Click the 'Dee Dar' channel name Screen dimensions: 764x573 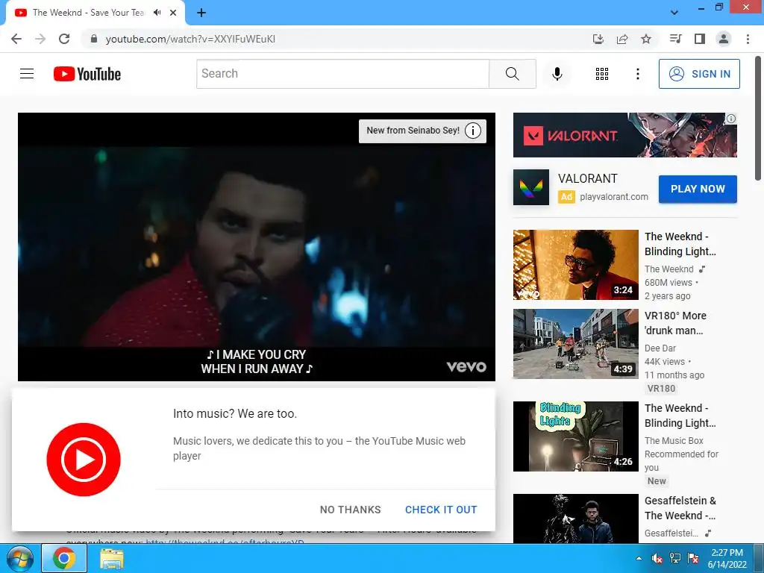point(660,348)
